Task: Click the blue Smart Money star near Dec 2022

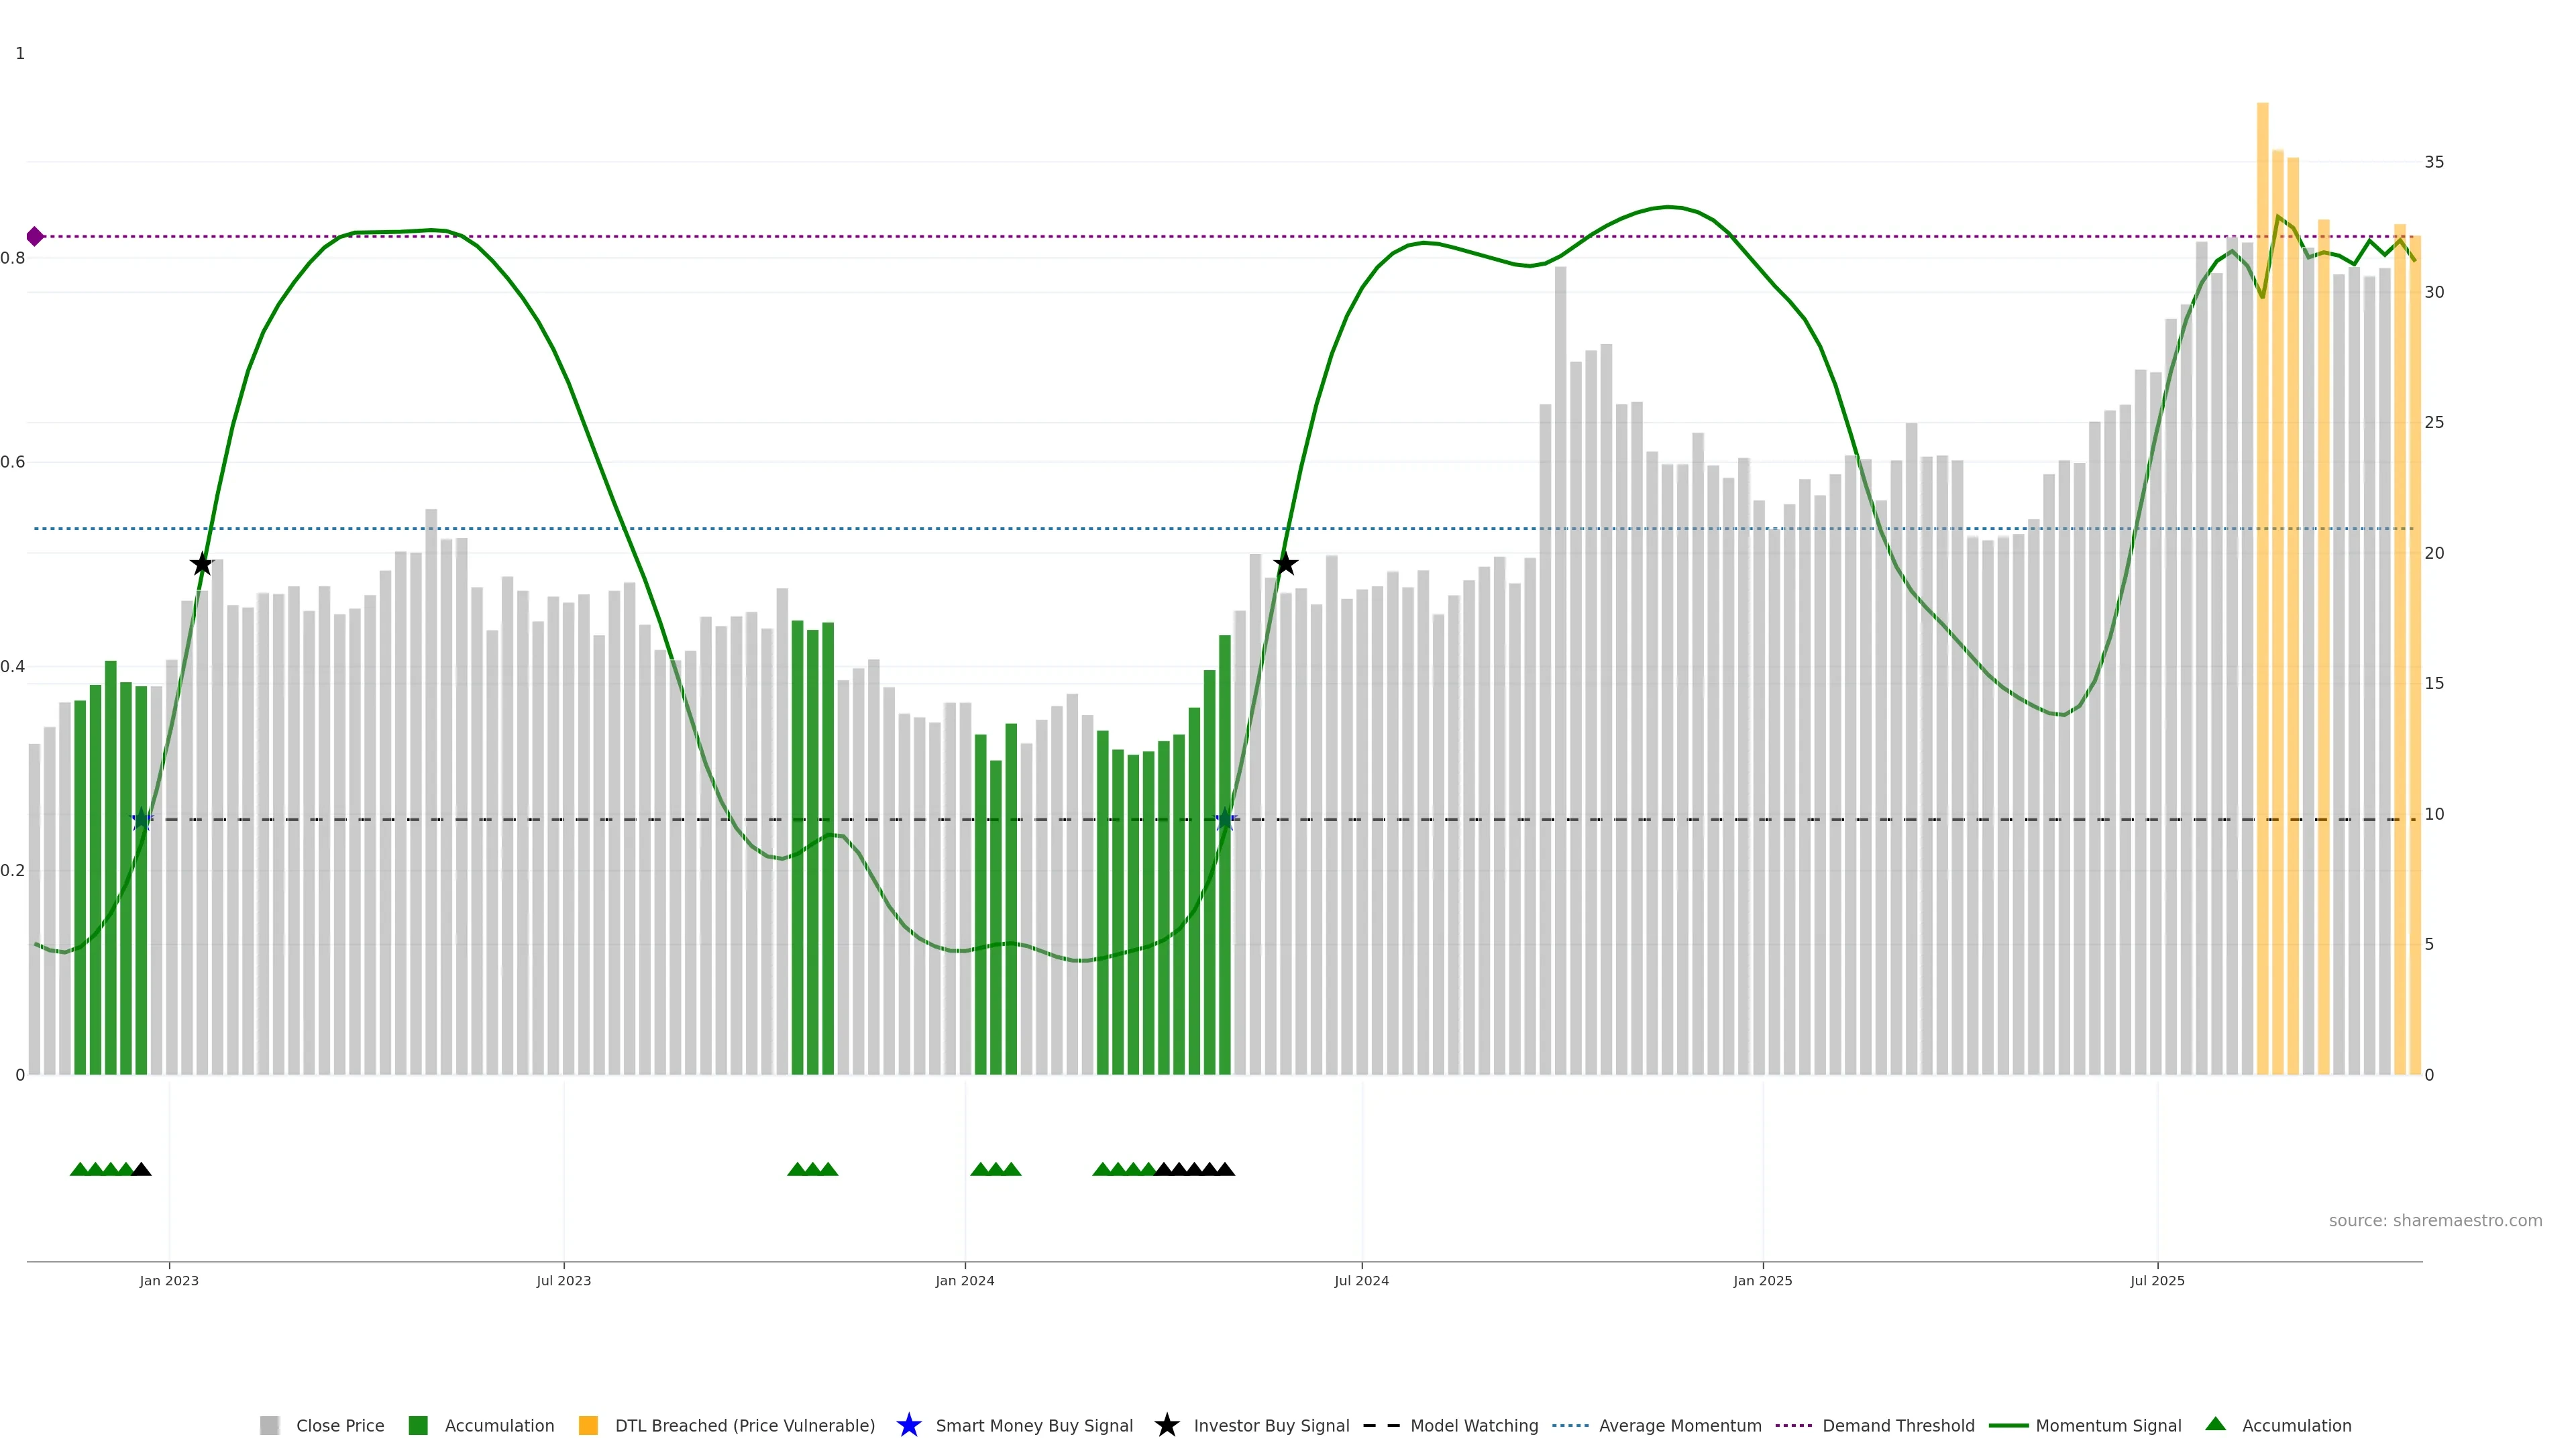Action: [x=142, y=820]
